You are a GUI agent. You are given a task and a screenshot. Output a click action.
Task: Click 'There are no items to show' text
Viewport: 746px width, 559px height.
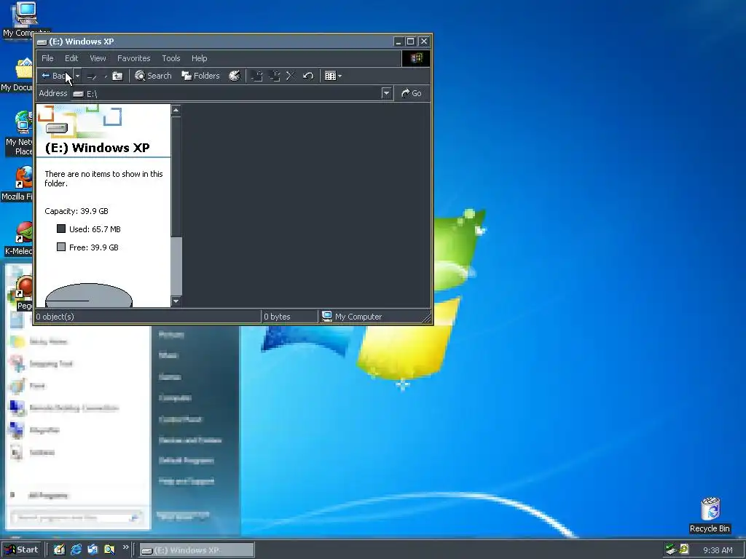tap(103, 179)
